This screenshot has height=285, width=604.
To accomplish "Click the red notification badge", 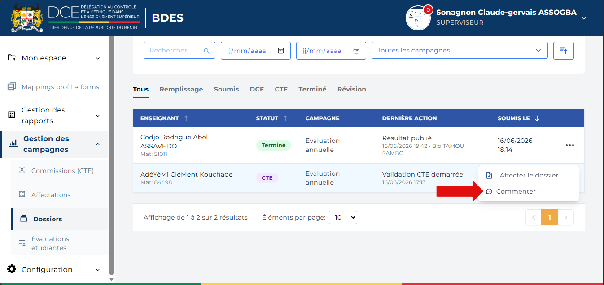I will pos(428,9).
